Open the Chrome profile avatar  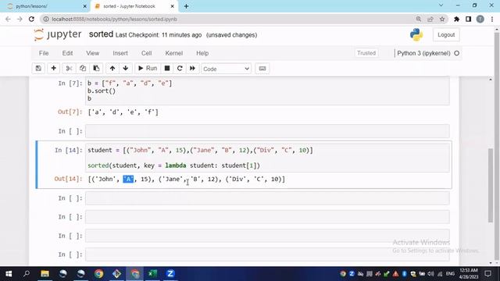pos(480,19)
